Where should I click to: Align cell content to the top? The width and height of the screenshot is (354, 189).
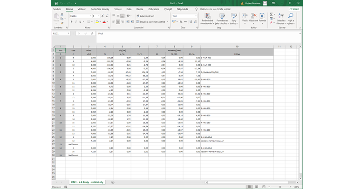click(x=114, y=16)
